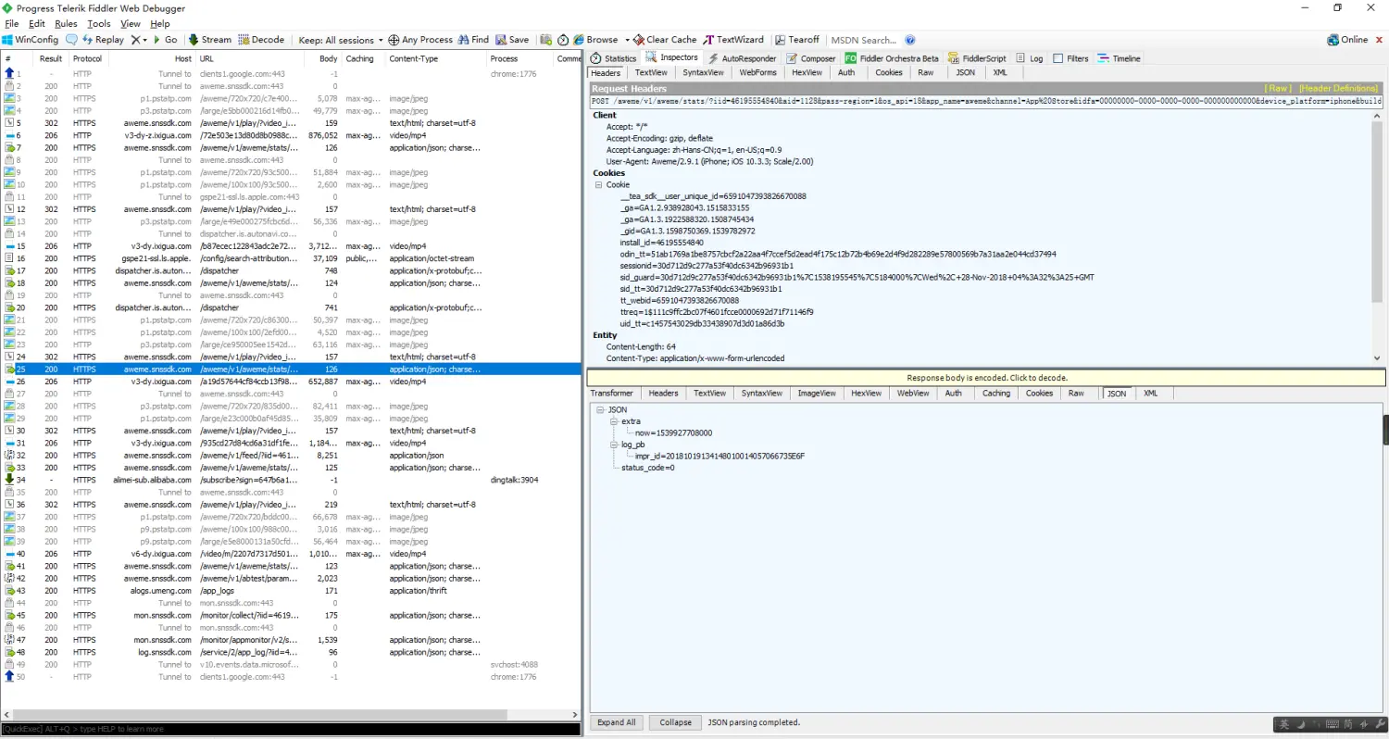Collapse the root JSON tree node
The height and width of the screenshot is (739, 1389).
(599, 409)
